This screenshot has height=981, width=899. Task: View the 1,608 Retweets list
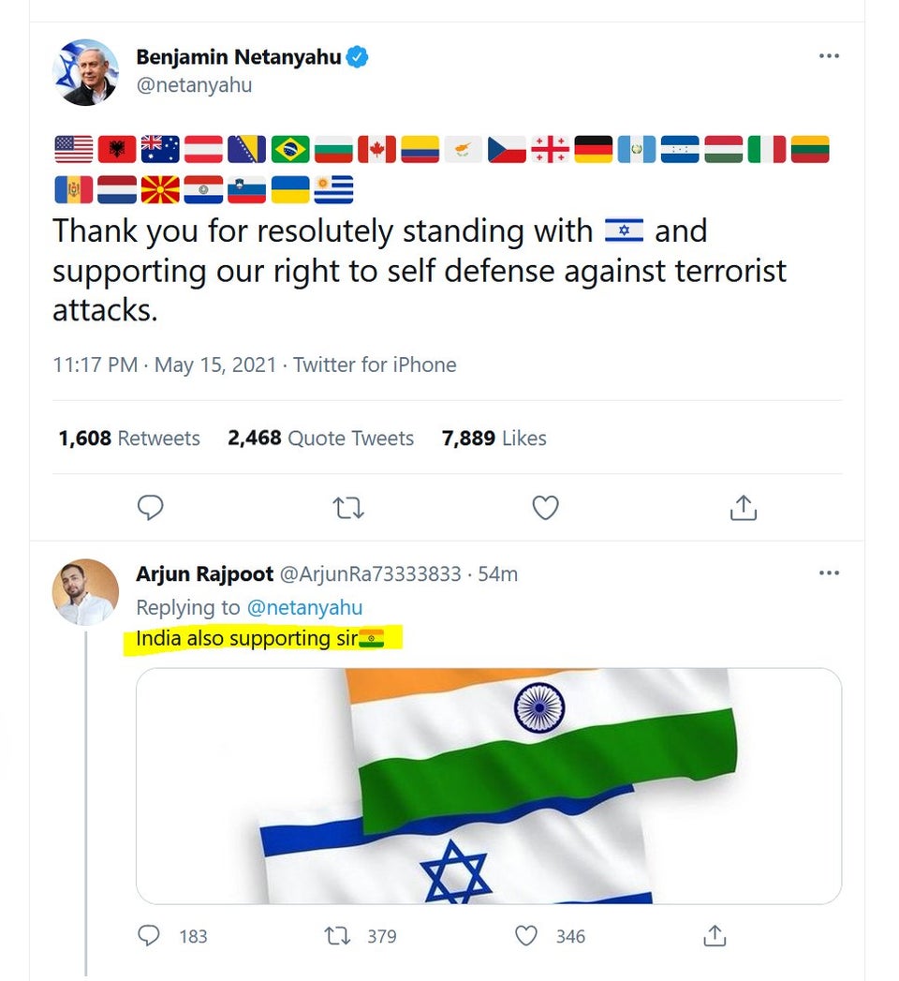pos(129,438)
